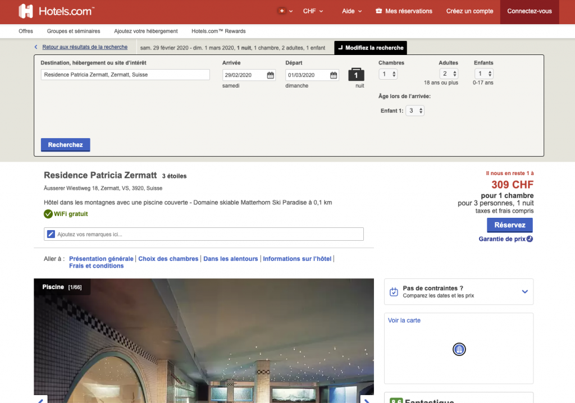Select the 309 CHF price text
This screenshot has height=403, width=575.
click(x=512, y=185)
